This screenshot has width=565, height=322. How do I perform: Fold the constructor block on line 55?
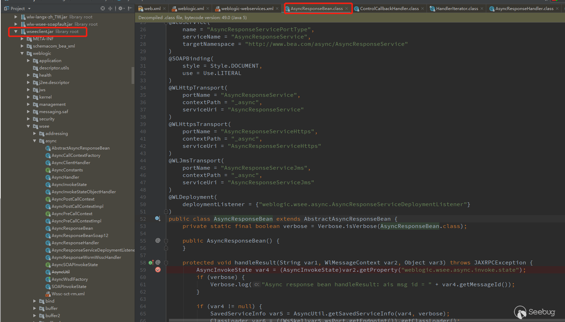pos(166,241)
